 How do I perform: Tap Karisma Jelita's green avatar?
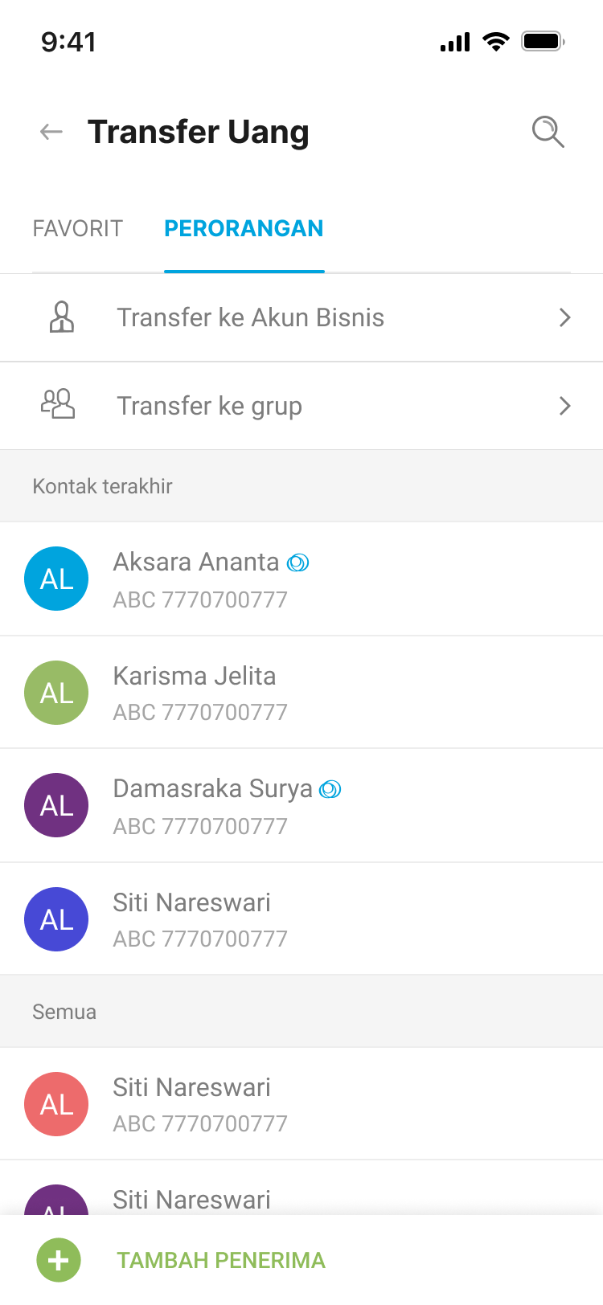(x=56, y=693)
